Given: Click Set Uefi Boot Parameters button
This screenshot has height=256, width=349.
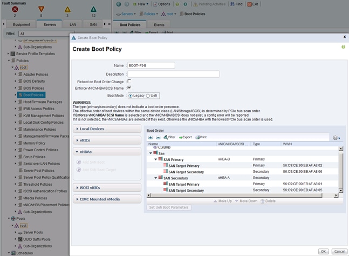Looking at the screenshot, I should click(x=169, y=207).
